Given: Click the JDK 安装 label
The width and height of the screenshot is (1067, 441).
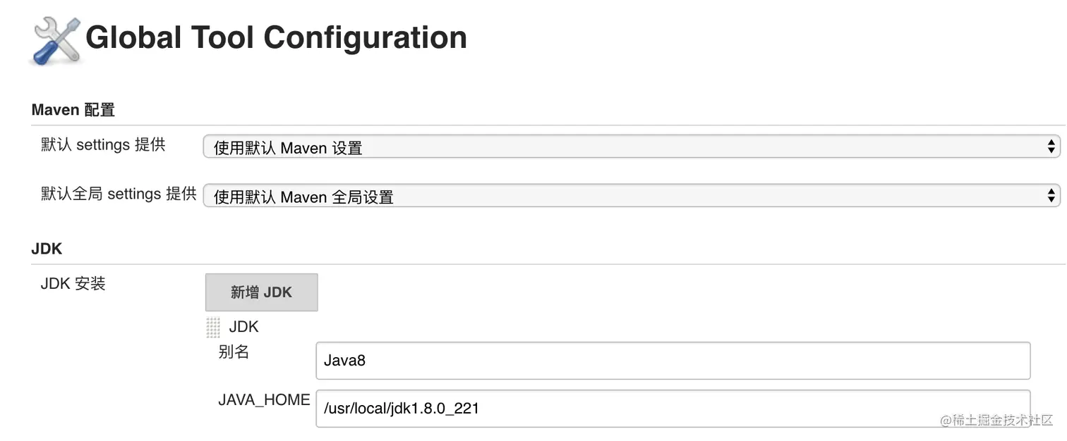Looking at the screenshot, I should pos(73,283).
